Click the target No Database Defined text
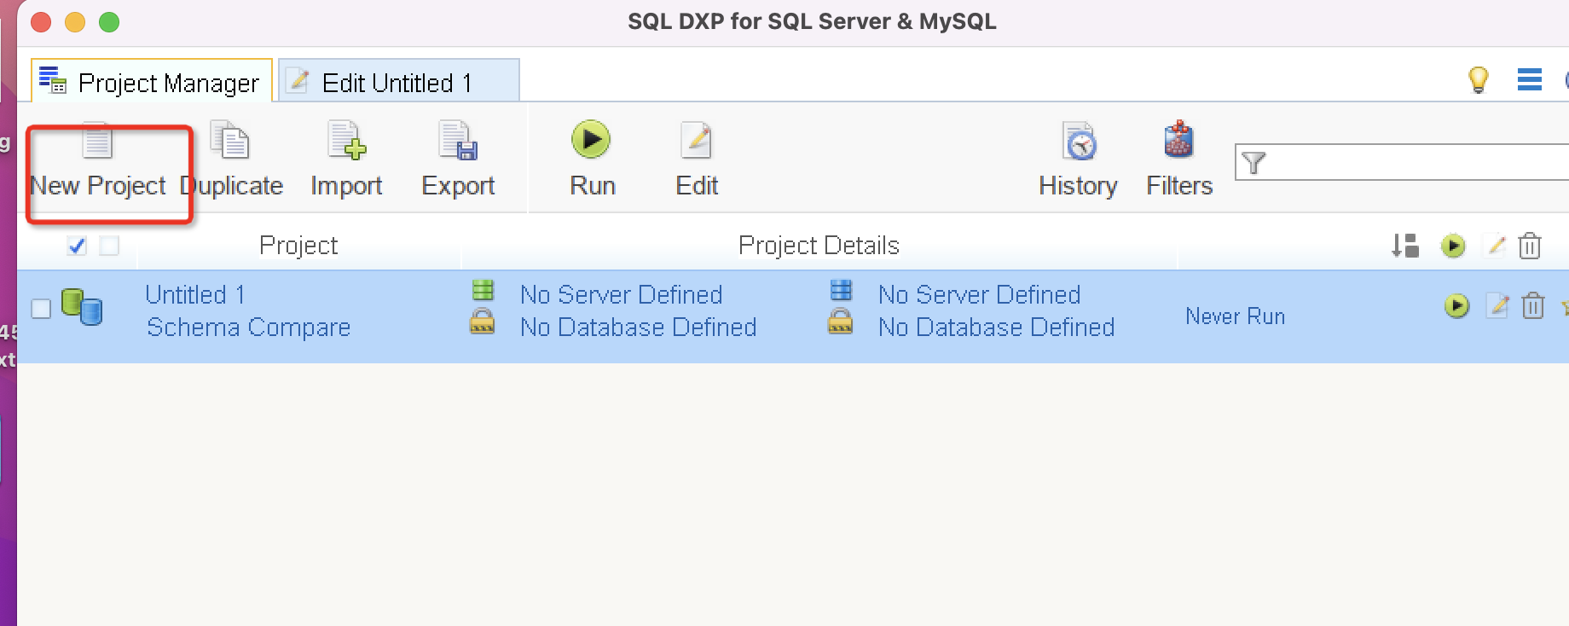The height and width of the screenshot is (626, 1569). pos(997,327)
